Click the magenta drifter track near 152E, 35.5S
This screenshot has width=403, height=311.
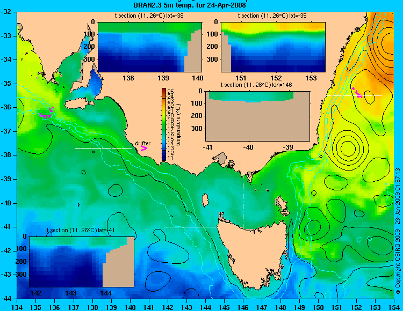click(x=357, y=93)
